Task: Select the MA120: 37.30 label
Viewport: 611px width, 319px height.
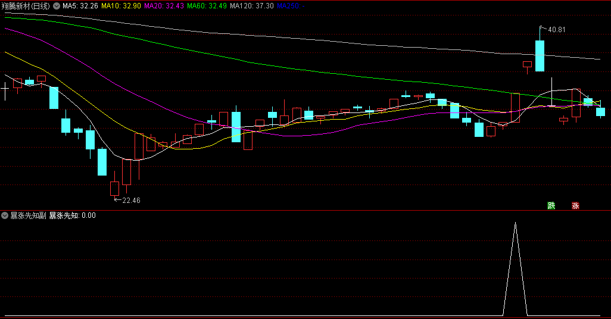Action: click(x=252, y=6)
